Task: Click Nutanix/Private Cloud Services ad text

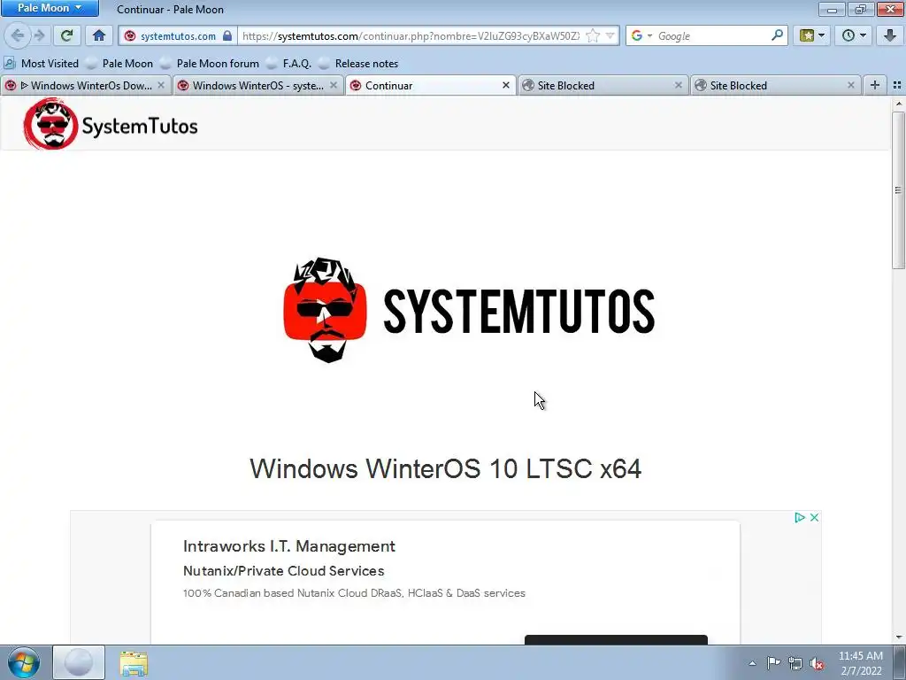Action: [x=284, y=571]
